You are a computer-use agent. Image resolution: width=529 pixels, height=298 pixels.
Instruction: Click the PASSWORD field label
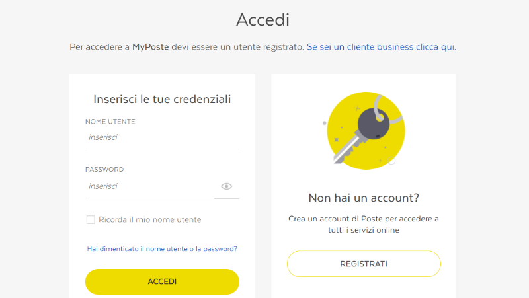(104, 170)
